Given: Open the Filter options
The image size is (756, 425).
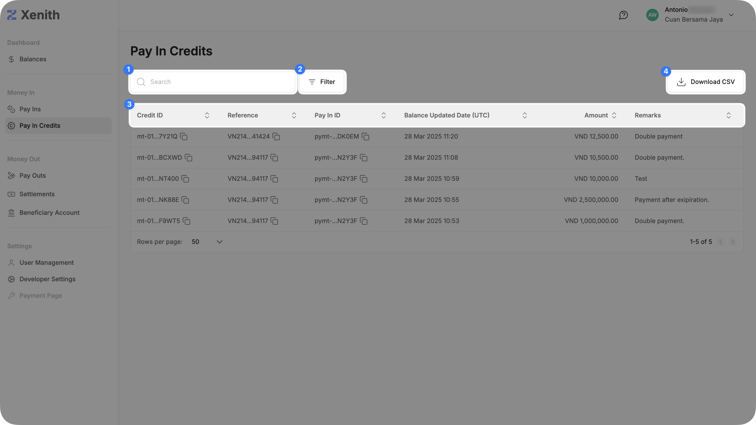Looking at the screenshot, I should (x=322, y=82).
